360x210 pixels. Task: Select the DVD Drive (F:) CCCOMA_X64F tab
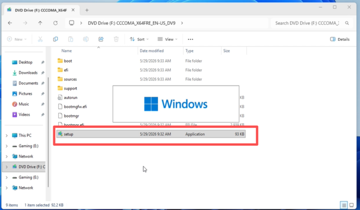point(41,10)
